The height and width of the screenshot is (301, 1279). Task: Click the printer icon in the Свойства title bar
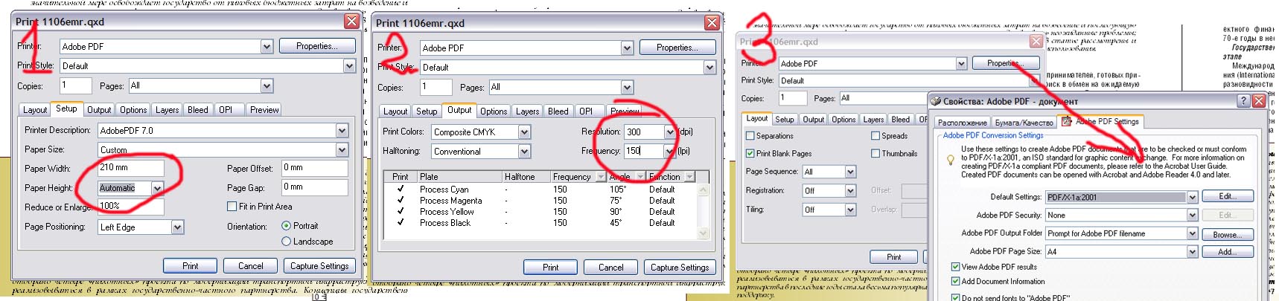coord(936,101)
